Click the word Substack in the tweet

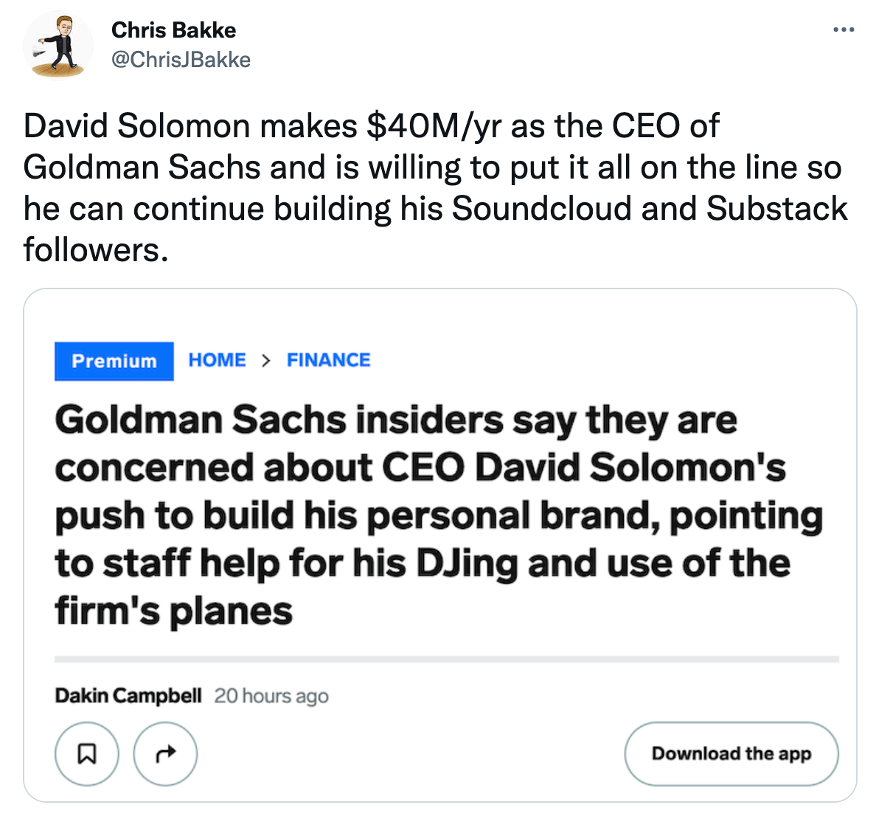click(x=776, y=209)
